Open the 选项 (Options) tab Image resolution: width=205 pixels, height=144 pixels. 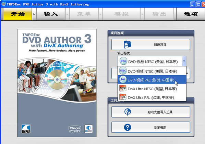191,14
